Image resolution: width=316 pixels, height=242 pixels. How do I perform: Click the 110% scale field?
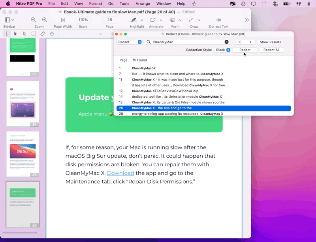(83, 20)
